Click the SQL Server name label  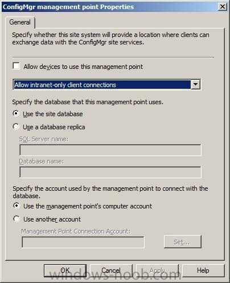point(44,139)
